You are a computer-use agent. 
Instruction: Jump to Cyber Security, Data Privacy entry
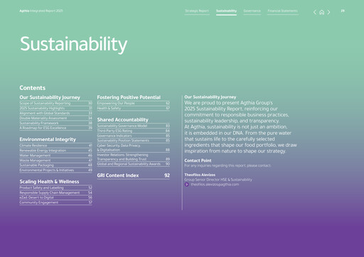(x=134, y=148)
